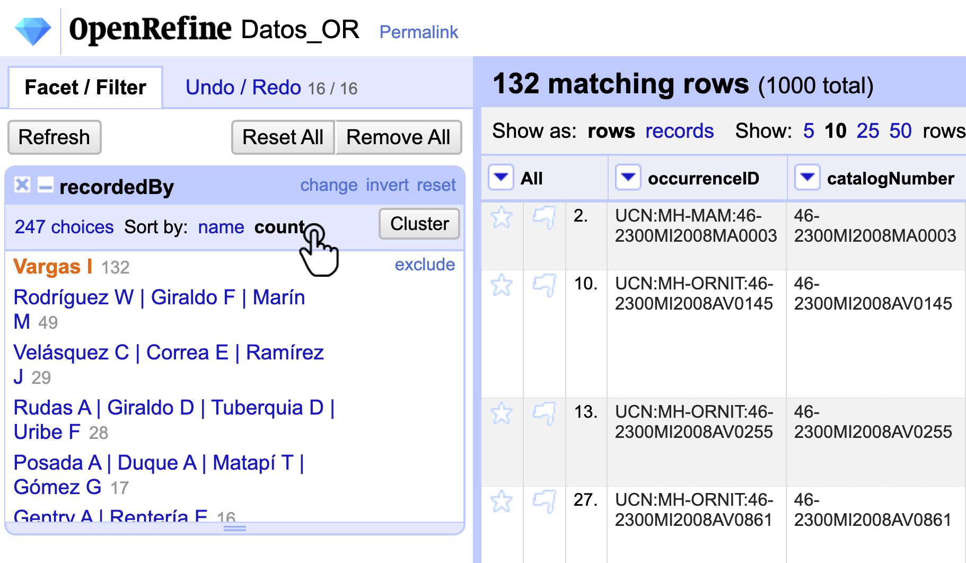The width and height of the screenshot is (966, 563).
Task: Open the All column dropdown menu
Action: [501, 177]
